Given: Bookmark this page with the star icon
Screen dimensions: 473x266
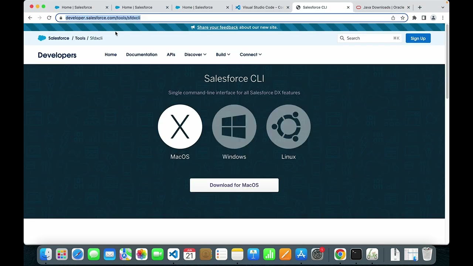Looking at the screenshot, I should [402, 18].
